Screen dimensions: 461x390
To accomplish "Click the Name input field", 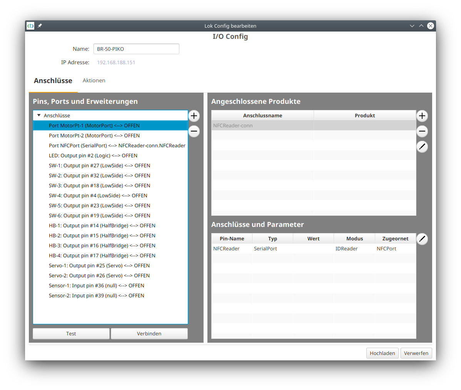I will click(136, 49).
